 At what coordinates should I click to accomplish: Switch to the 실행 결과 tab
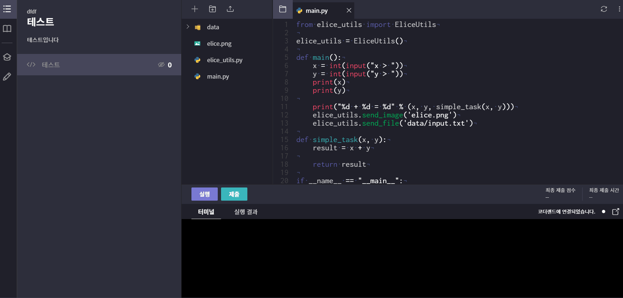(x=245, y=212)
